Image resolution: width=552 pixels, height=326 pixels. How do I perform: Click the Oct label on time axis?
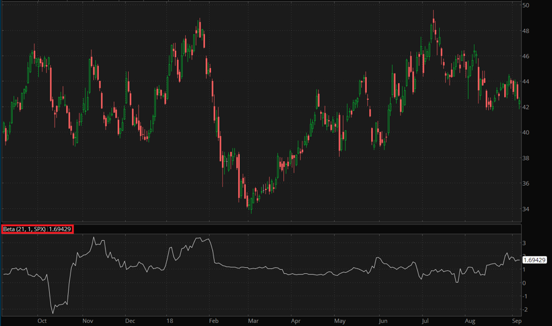[42, 320]
